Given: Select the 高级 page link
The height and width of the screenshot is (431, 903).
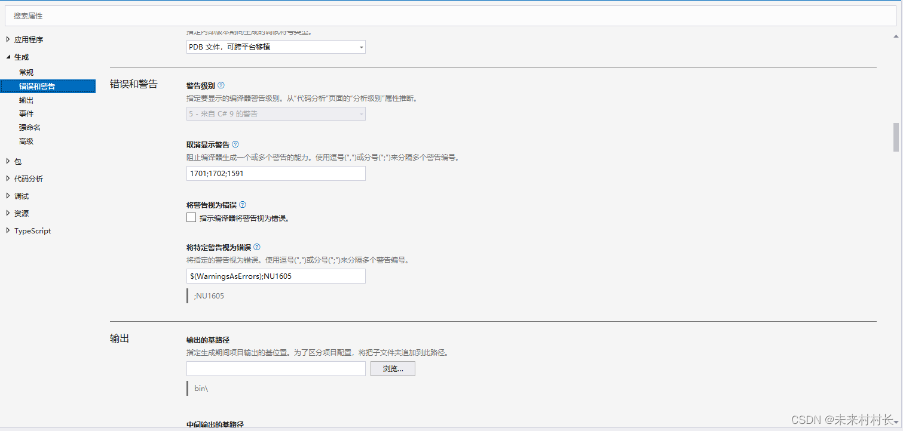Looking at the screenshot, I should coord(25,141).
